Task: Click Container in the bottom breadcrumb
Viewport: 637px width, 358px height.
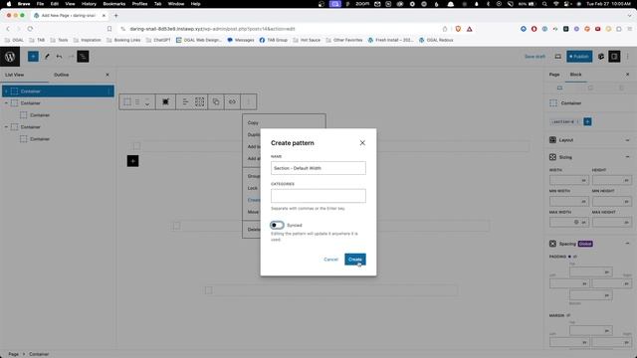Action: (x=39, y=354)
